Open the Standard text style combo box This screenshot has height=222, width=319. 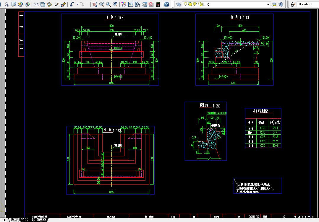(x=307, y=4)
